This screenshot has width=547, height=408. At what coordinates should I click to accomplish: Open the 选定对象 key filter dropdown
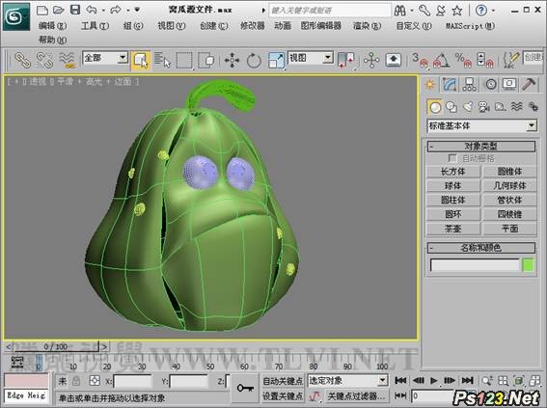click(x=348, y=380)
